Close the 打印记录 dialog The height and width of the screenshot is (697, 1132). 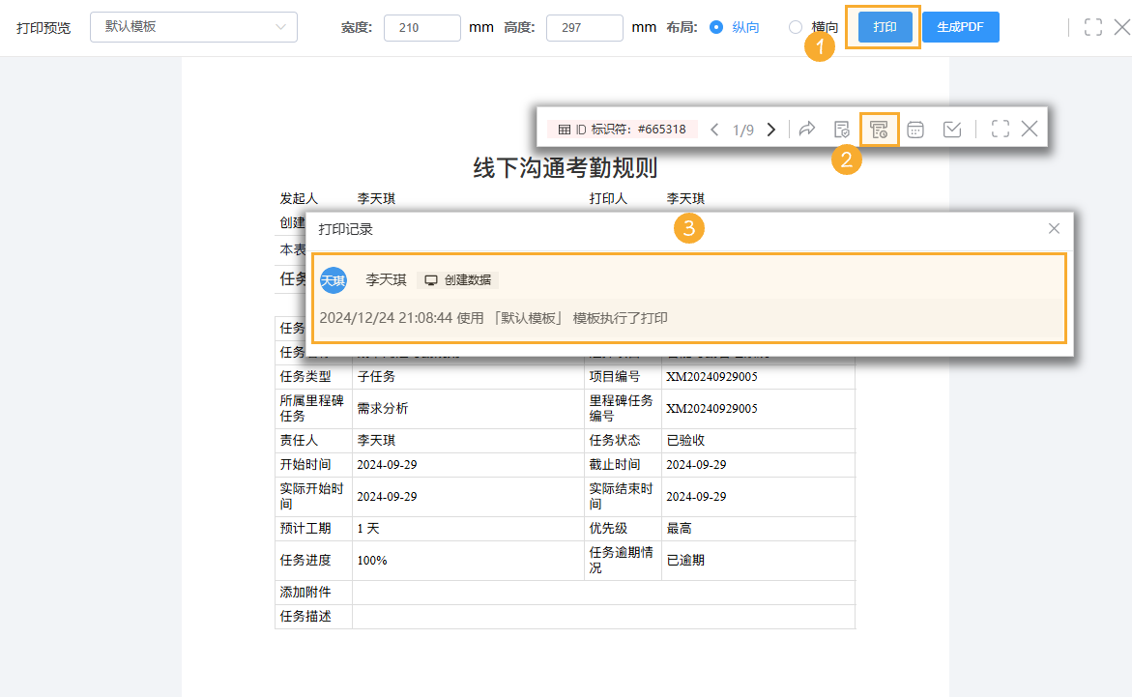pyautogui.click(x=1053, y=228)
